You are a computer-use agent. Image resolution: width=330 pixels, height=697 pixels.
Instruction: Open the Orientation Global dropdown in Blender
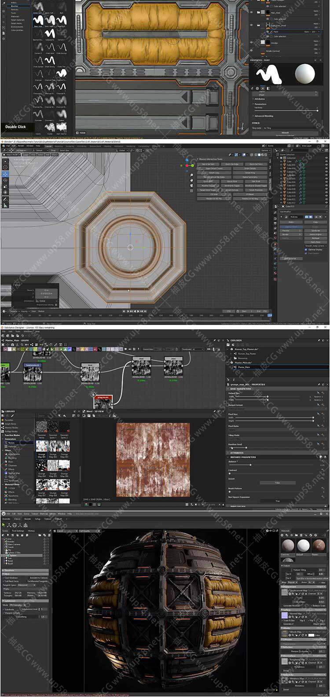point(46,301)
